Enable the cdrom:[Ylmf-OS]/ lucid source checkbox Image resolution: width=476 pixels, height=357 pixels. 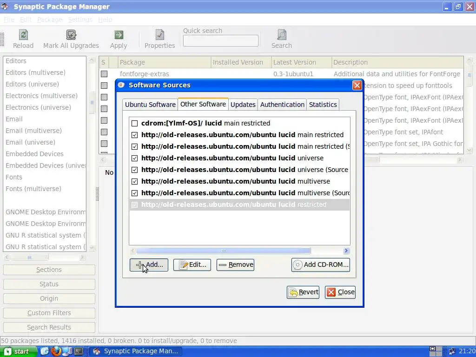(x=134, y=123)
